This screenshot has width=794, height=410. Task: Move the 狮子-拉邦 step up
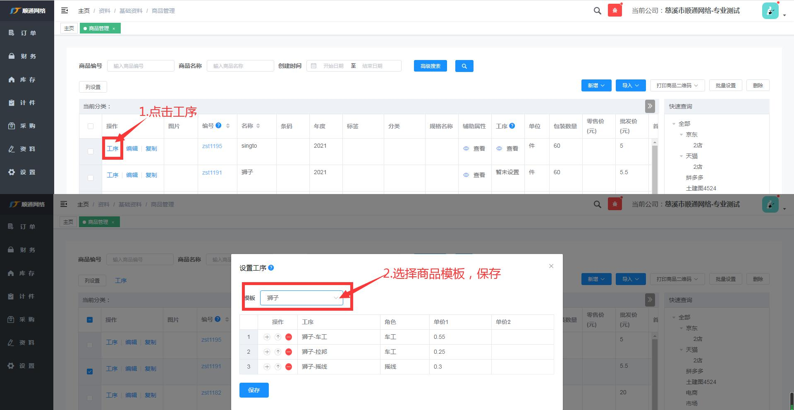(278, 352)
